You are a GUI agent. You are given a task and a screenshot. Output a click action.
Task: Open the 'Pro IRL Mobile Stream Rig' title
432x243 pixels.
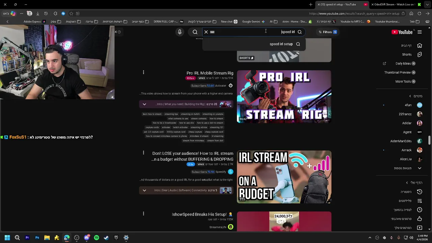210,73
